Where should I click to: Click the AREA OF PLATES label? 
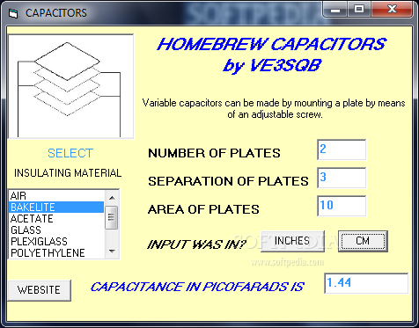(x=203, y=209)
